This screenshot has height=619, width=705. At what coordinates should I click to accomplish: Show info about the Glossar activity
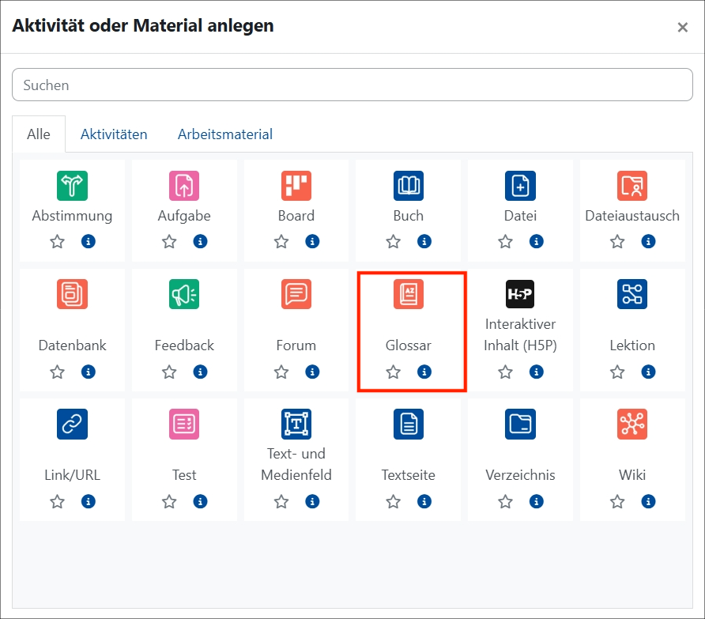point(425,372)
